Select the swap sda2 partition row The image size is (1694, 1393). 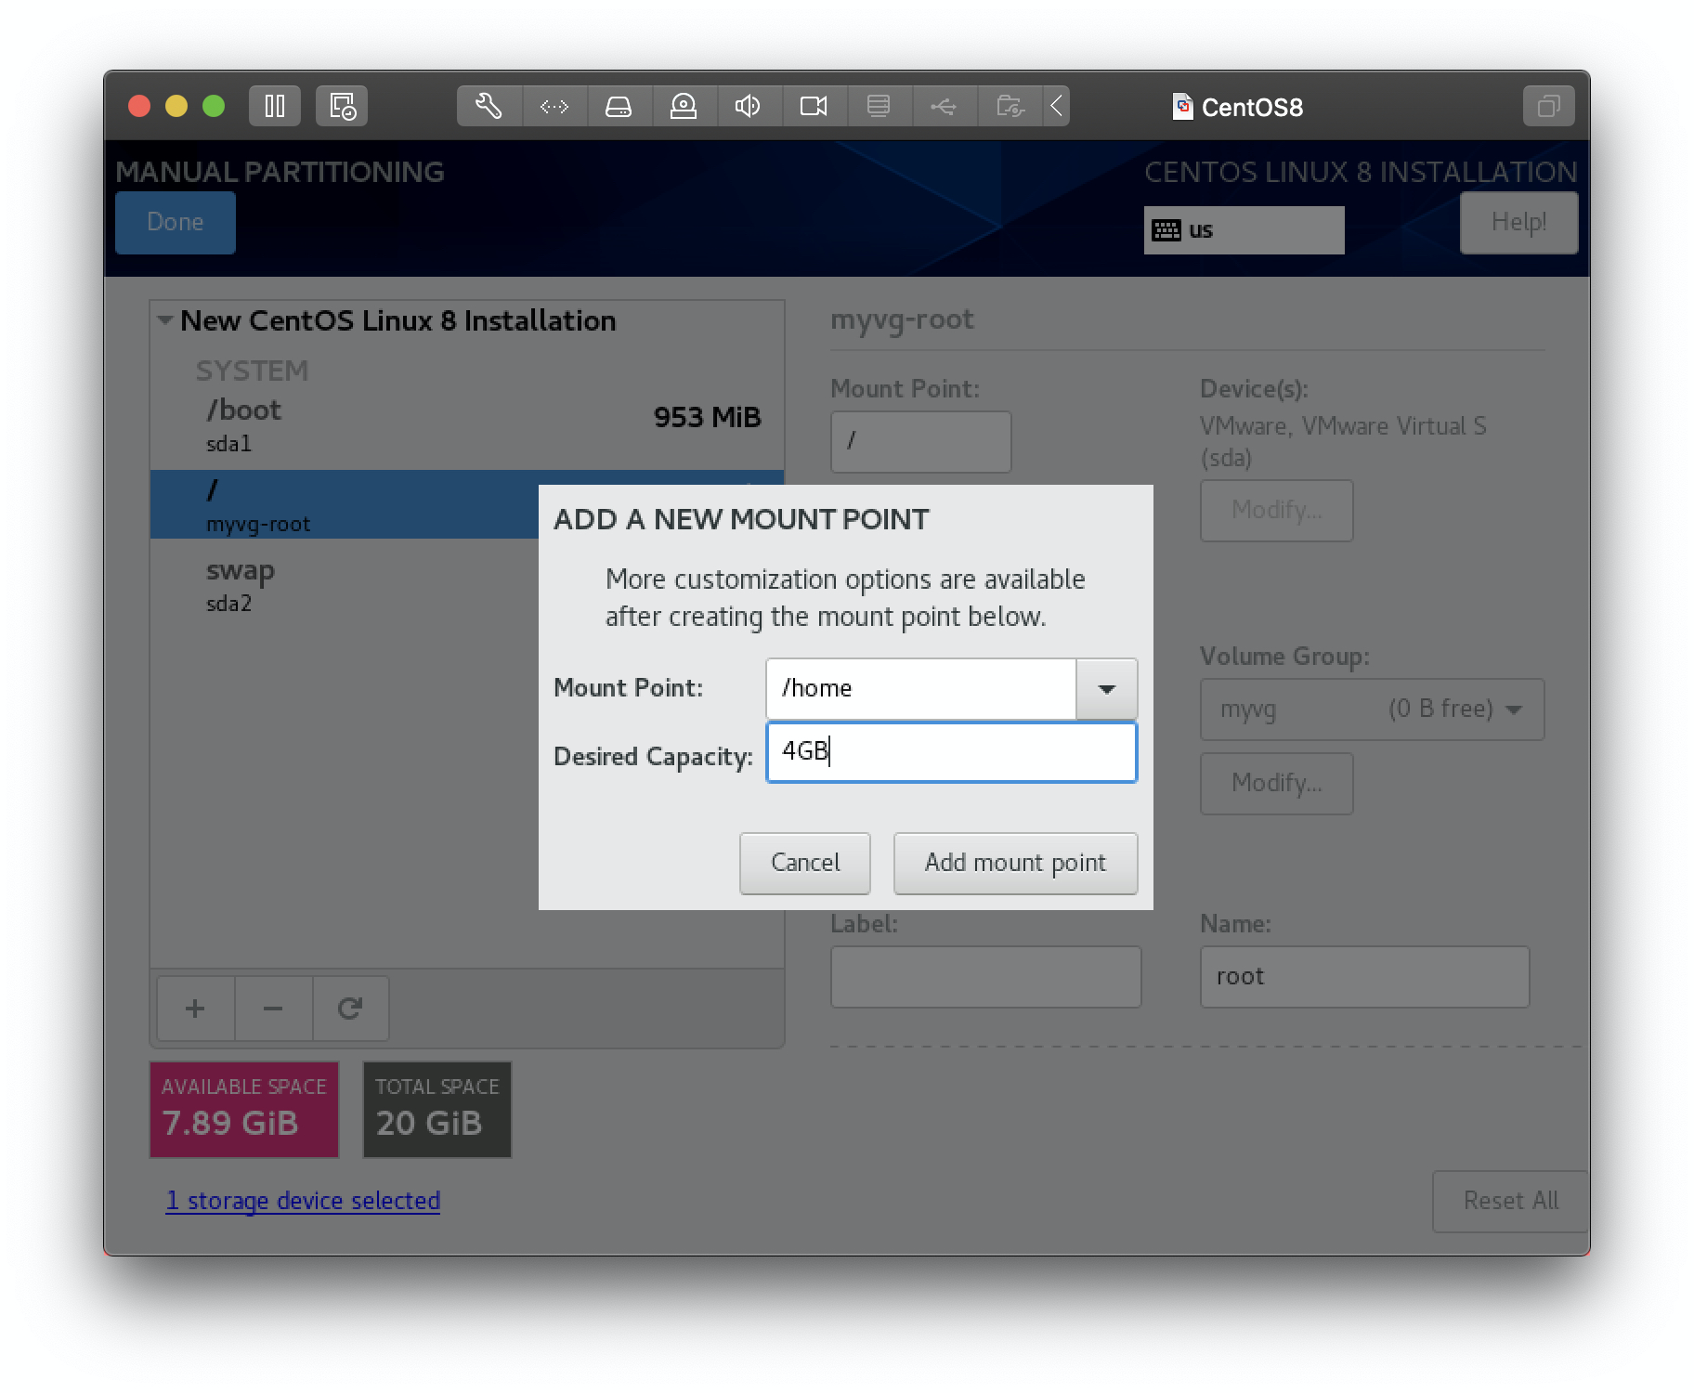345,585
